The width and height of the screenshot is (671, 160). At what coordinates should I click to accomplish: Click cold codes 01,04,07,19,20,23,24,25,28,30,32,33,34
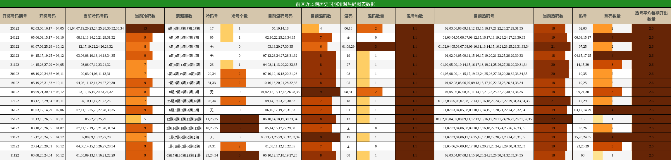(x=96, y=28)
